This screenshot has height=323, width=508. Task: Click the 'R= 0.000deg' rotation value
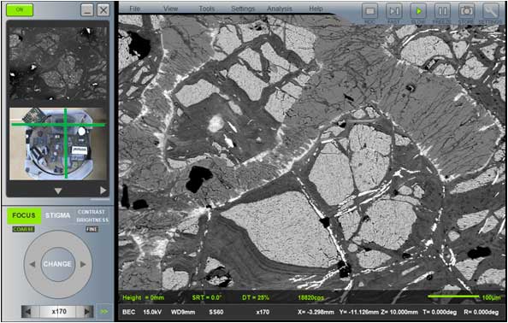(x=481, y=313)
